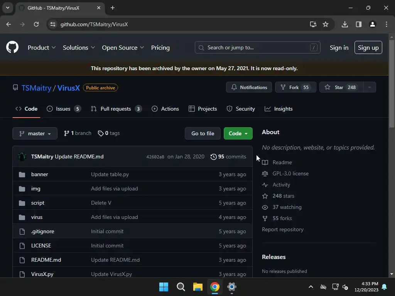Open Windows taskbar search
The height and width of the screenshot is (296, 395).
(x=181, y=287)
